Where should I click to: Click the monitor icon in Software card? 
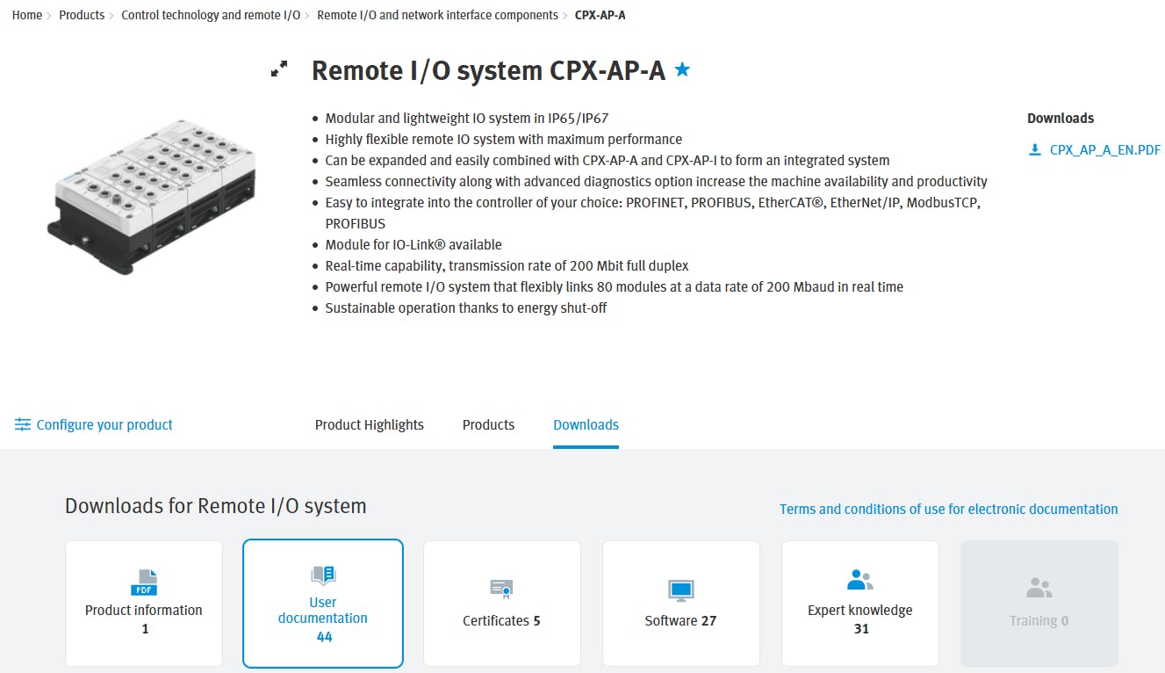pyautogui.click(x=680, y=590)
